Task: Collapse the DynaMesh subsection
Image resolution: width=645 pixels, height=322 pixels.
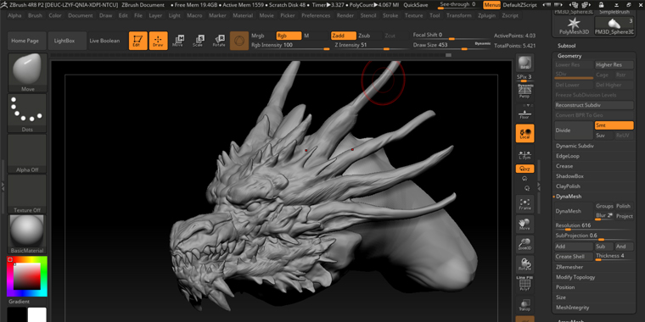Action: (x=569, y=197)
